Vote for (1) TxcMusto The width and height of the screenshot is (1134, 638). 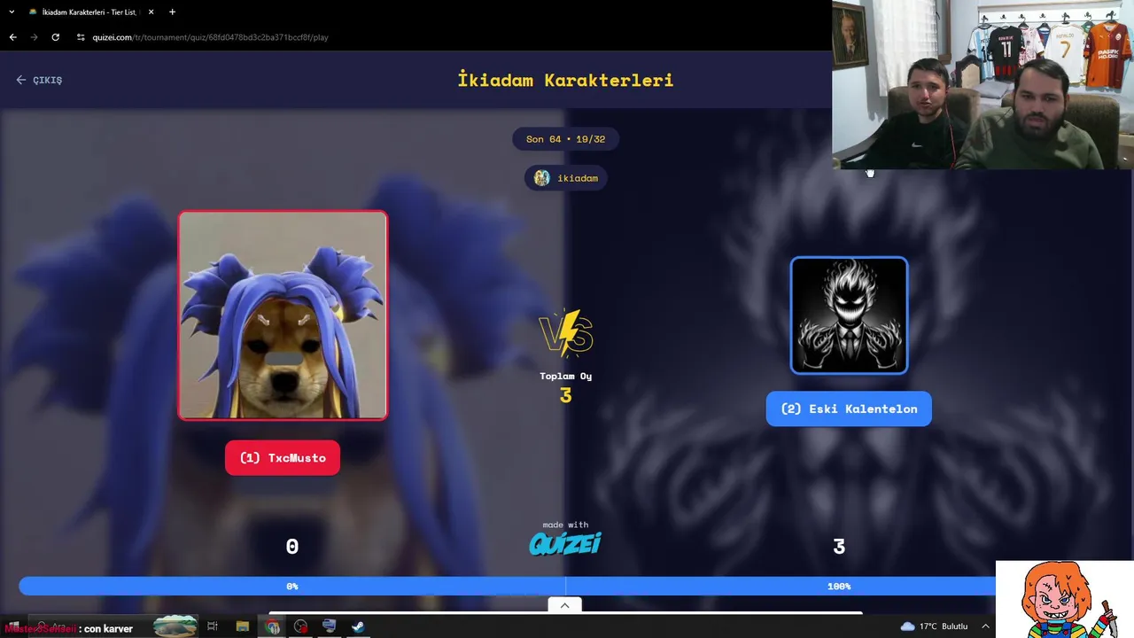283,458
